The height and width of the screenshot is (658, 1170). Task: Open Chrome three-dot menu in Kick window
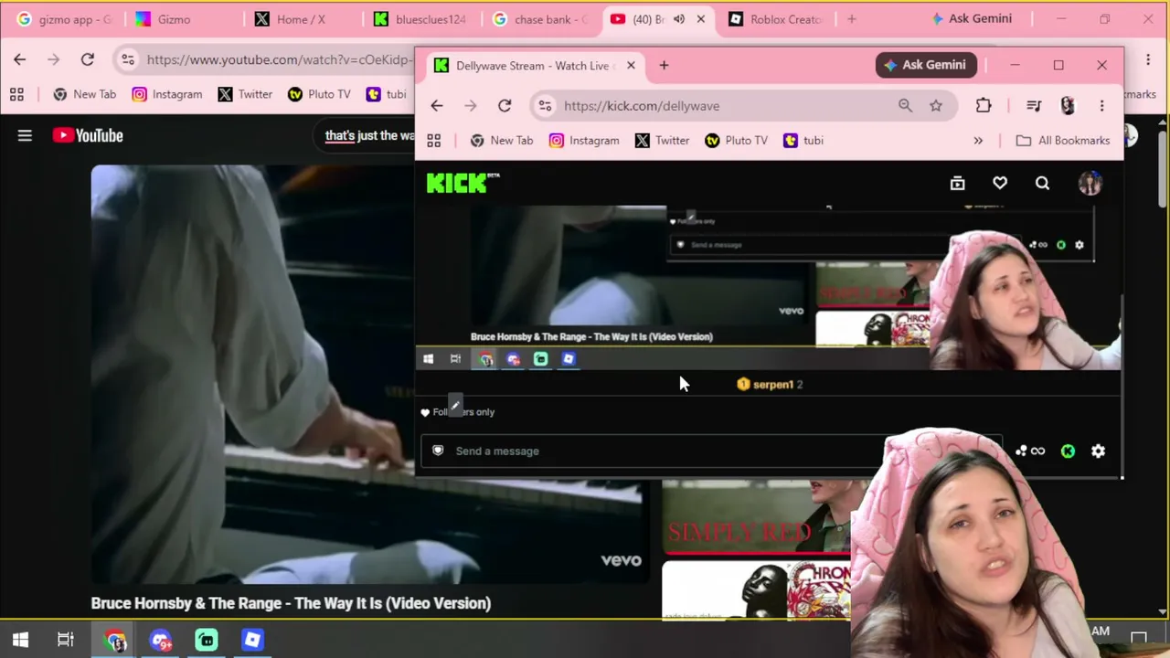1101,106
